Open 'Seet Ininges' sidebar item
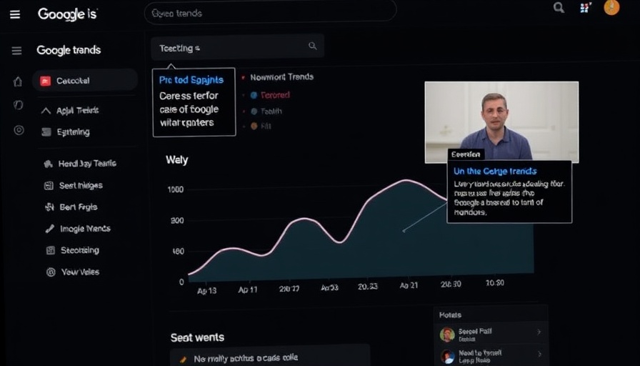 (81, 185)
